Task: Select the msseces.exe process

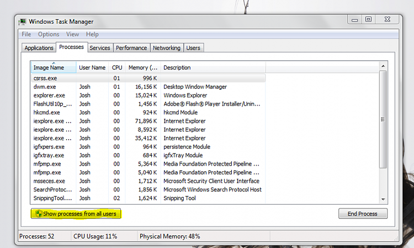Action: tap(148, 181)
